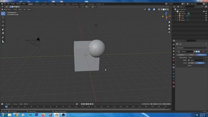This screenshot has height=117, width=208.
Task: Open the Scene properties tab
Action: click(x=174, y=58)
